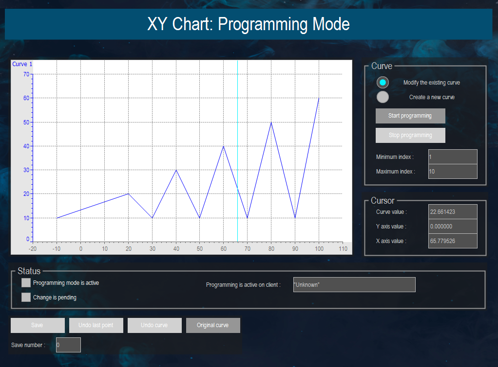
Task: Select the 'Create a new curve' radio button
Action: (383, 97)
